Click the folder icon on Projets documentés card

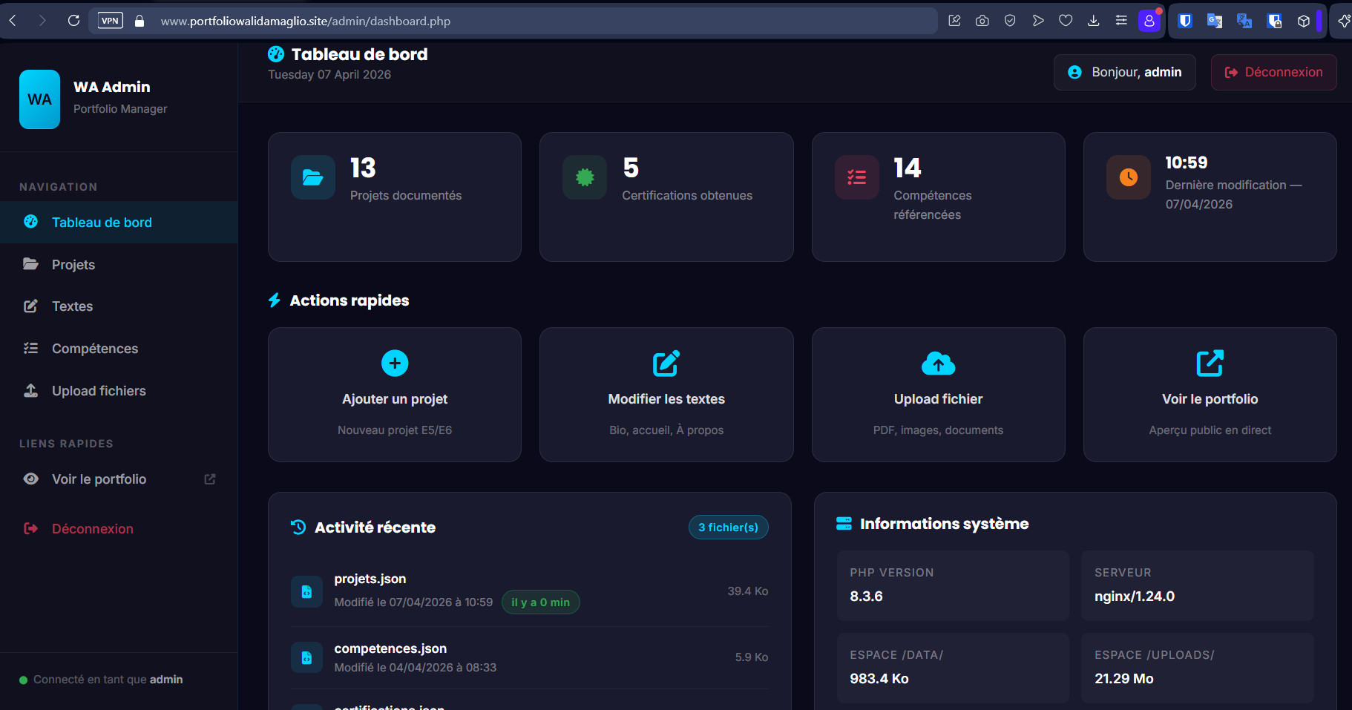313,177
